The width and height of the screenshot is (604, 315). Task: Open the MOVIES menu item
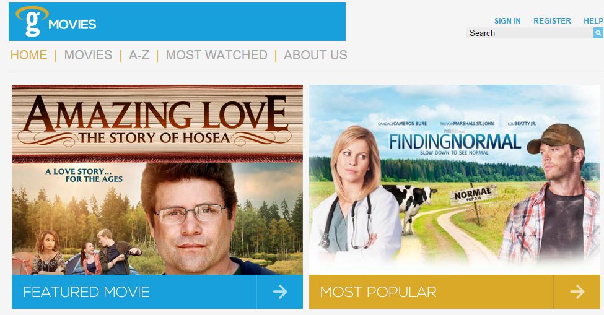click(x=88, y=55)
